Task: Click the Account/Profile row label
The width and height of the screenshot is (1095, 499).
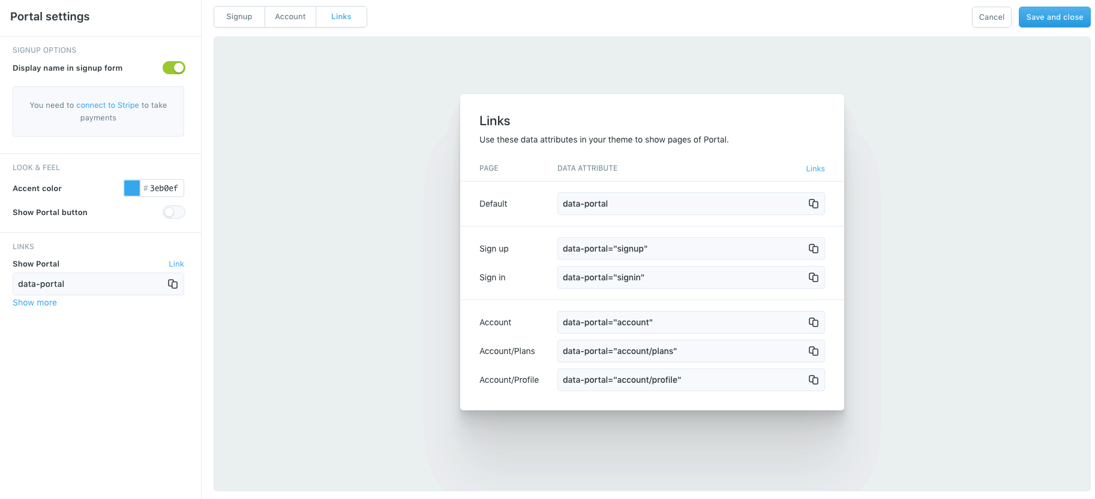Action: 509,380
